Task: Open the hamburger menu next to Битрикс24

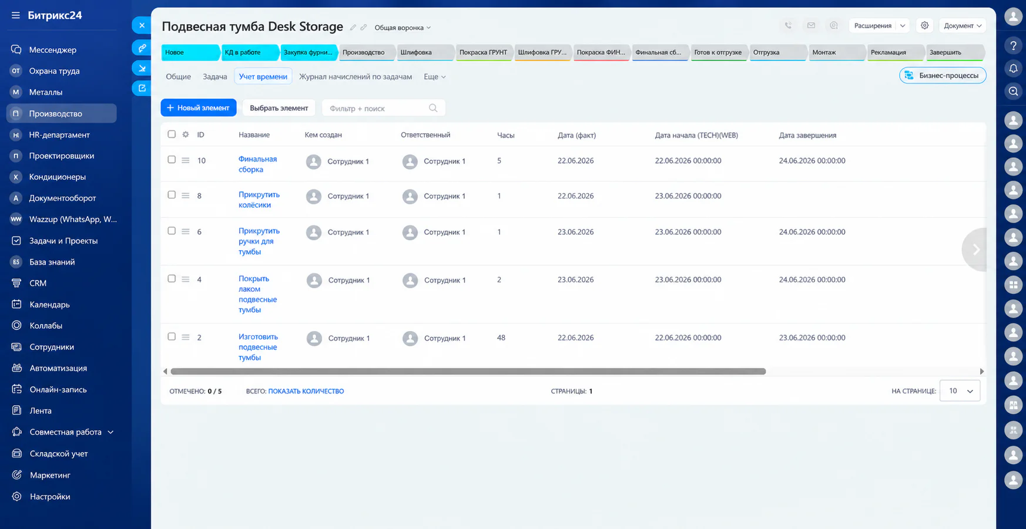Action: pos(16,15)
